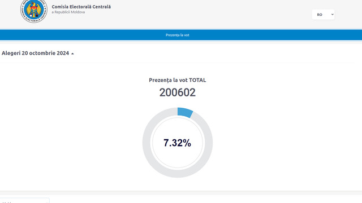Click the small arrow in the language selector
This screenshot has height=203, width=362.
coord(332,14)
